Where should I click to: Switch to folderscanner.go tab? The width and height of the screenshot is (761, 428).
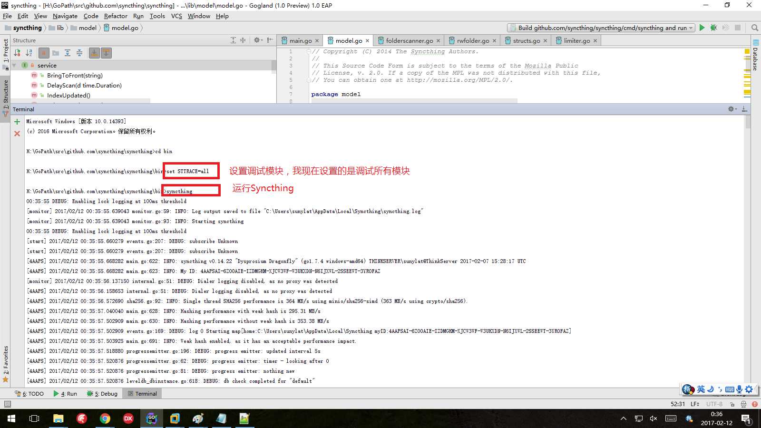(x=409, y=40)
